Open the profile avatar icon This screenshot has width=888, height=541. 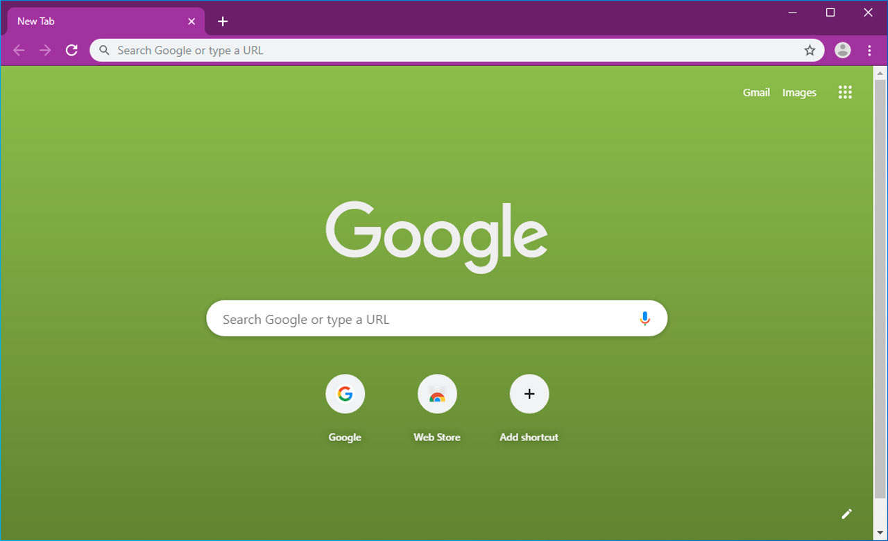click(x=842, y=50)
